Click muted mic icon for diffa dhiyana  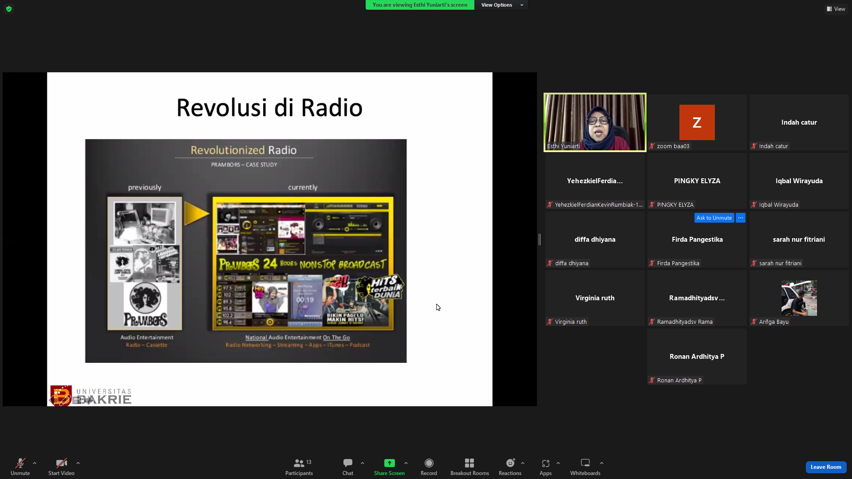click(x=550, y=263)
